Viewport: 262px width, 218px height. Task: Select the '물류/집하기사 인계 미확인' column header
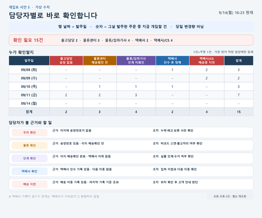(136, 61)
